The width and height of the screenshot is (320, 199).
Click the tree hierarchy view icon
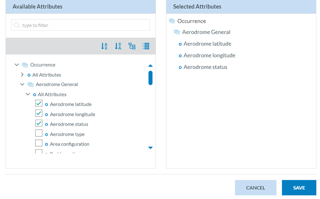coord(132,46)
